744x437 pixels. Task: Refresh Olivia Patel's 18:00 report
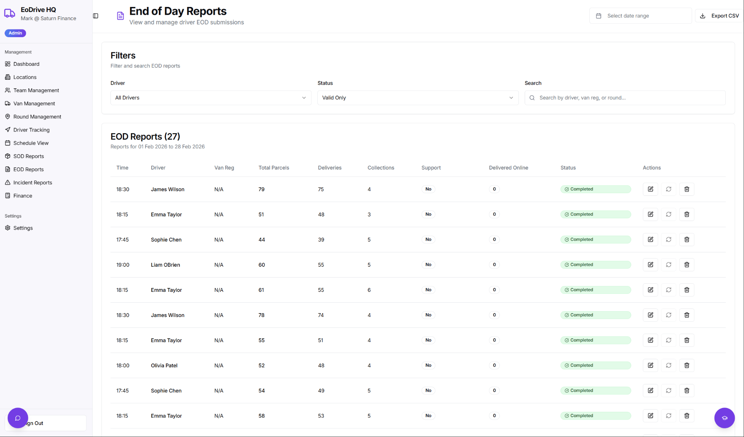(668, 365)
